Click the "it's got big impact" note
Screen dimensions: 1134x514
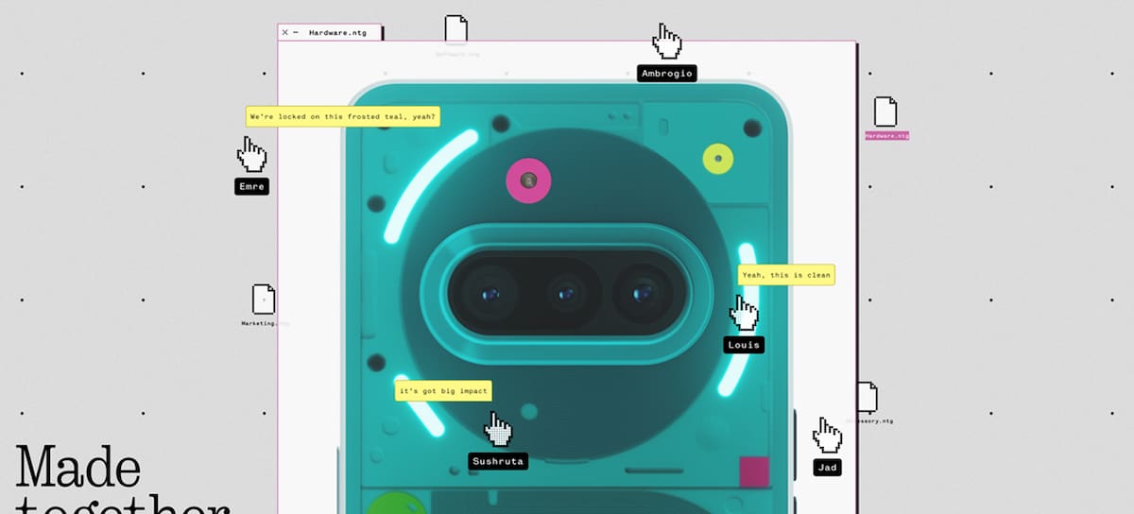[x=443, y=391]
